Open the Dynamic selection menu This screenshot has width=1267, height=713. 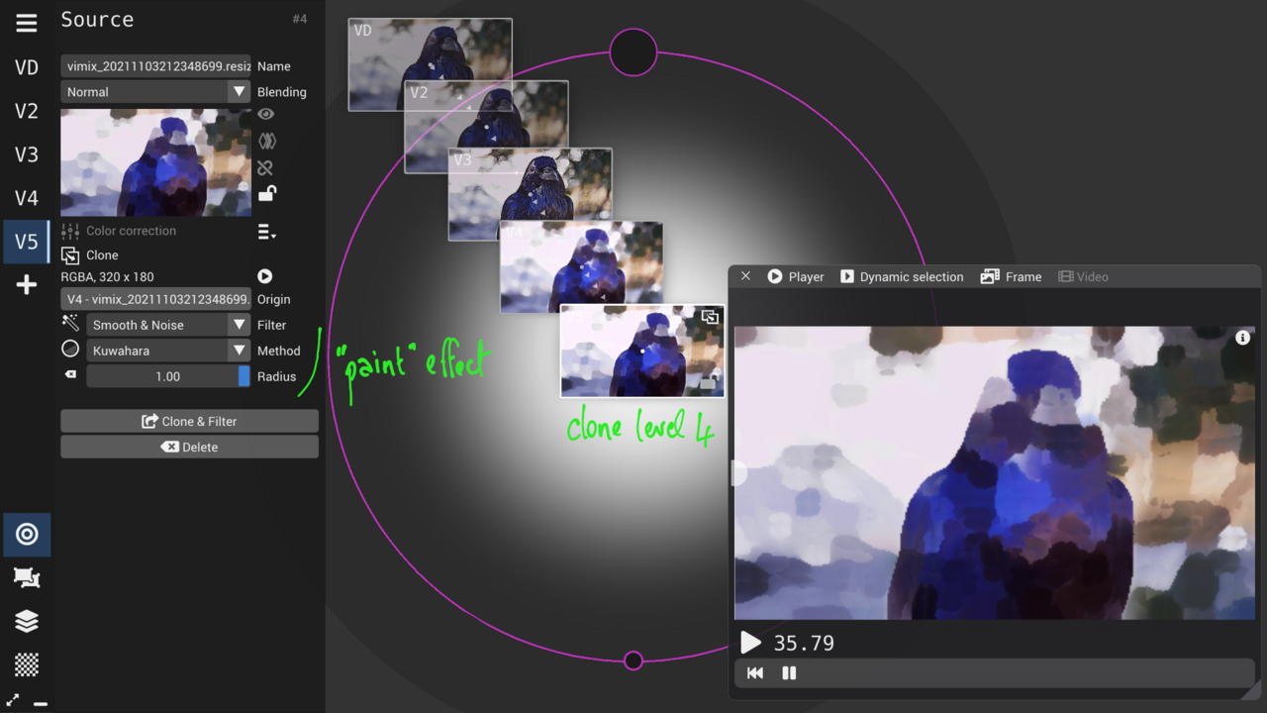[901, 277]
